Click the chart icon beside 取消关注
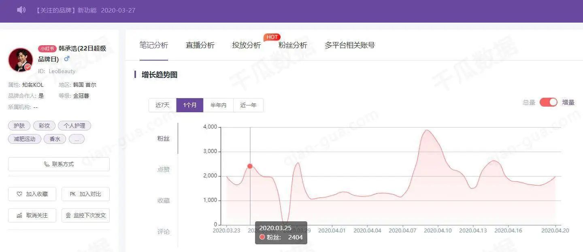 click(x=19, y=216)
